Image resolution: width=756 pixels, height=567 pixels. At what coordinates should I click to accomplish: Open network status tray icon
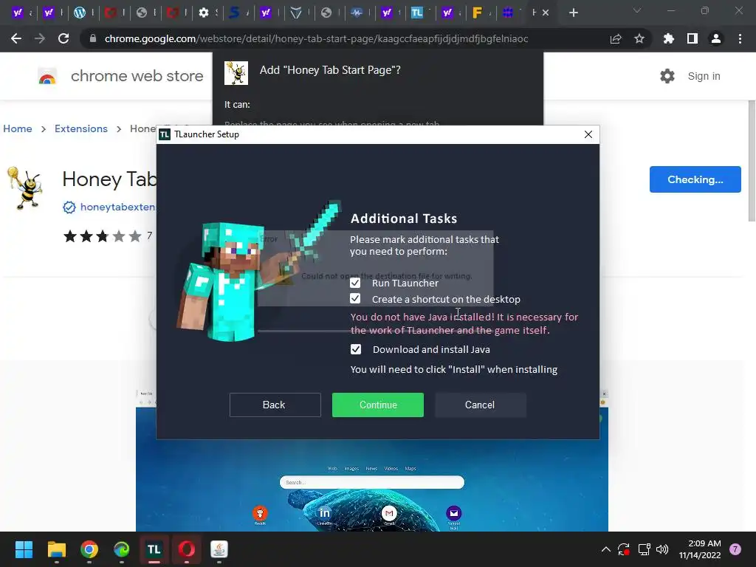pos(644,549)
